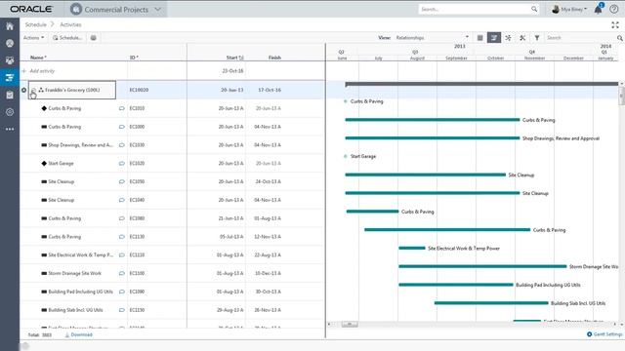Click the Start Garage milestone in Gantt
Viewport: 625px width, 351px height.
pyautogui.click(x=345, y=156)
